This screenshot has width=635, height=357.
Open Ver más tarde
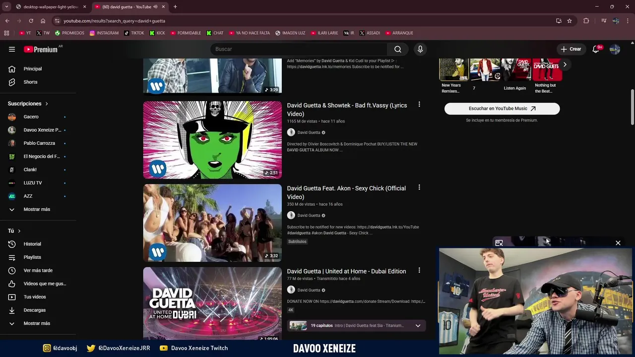point(38,270)
